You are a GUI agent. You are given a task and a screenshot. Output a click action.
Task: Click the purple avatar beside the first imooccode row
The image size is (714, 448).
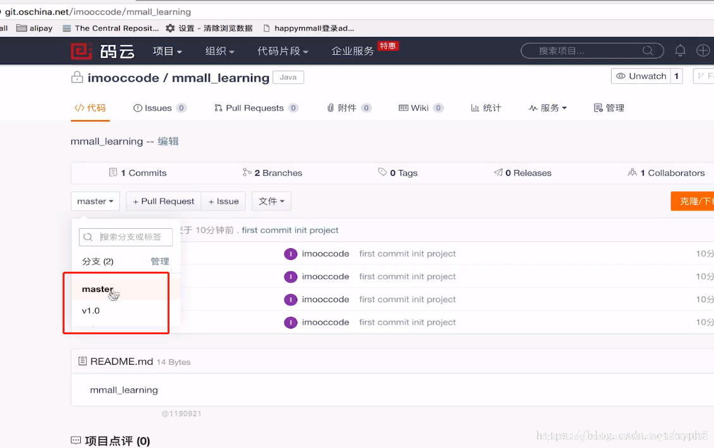click(290, 254)
